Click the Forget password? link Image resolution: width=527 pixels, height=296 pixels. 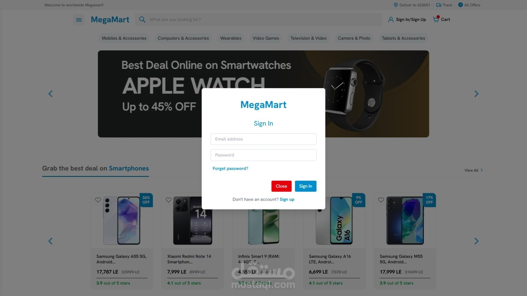click(x=230, y=169)
